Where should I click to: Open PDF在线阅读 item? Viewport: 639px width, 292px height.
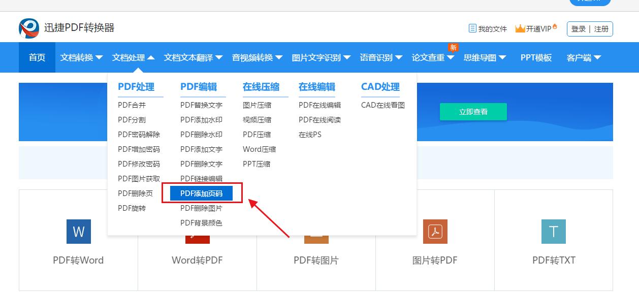(x=319, y=120)
